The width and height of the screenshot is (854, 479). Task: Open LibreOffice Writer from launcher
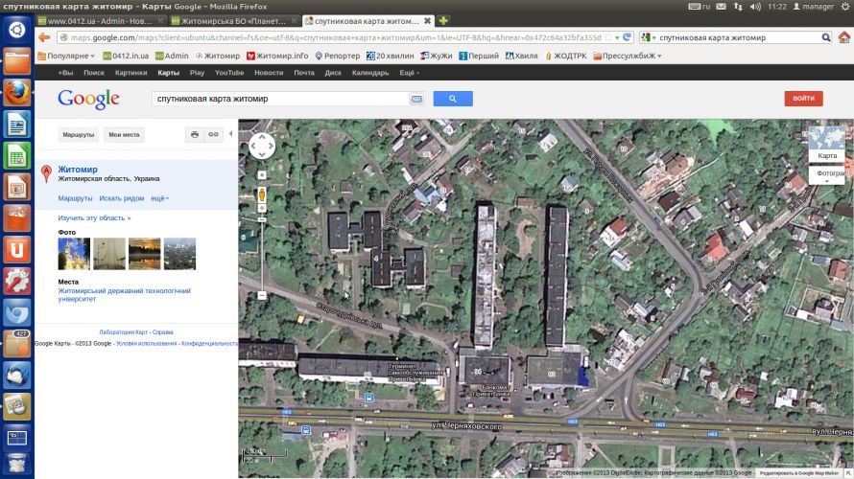(17, 124)
